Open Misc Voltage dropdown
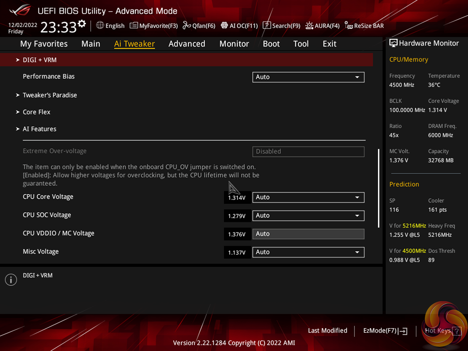This screenshot has width=468, height=351. coord(308,252)
